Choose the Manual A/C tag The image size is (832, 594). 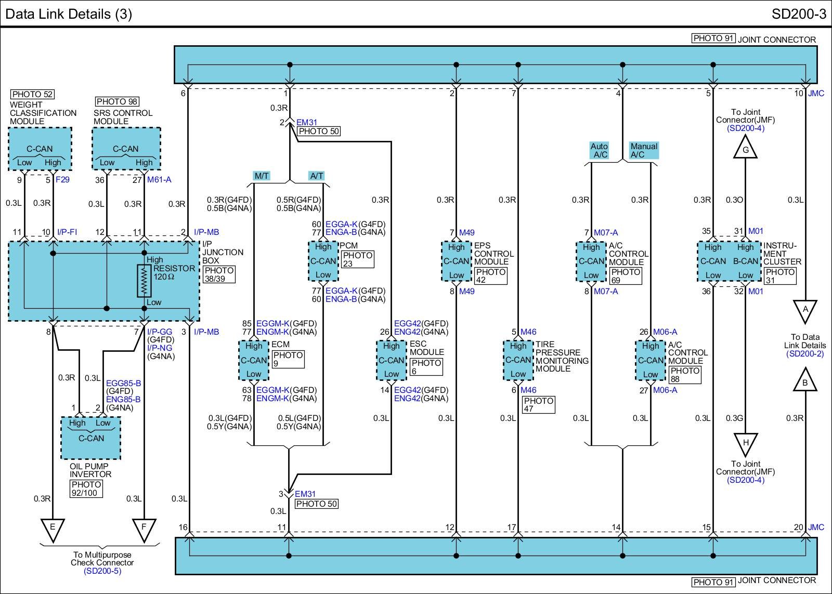[x=644, y=150]
